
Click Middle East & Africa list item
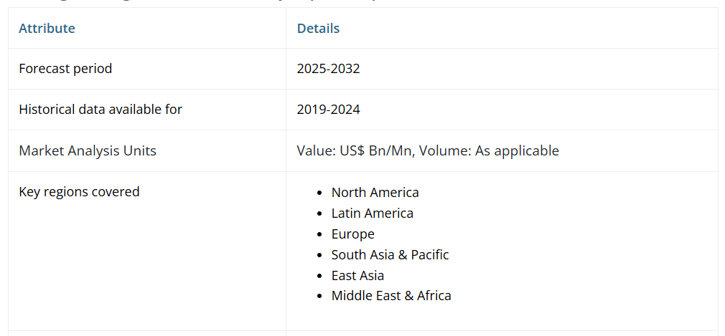391,295
